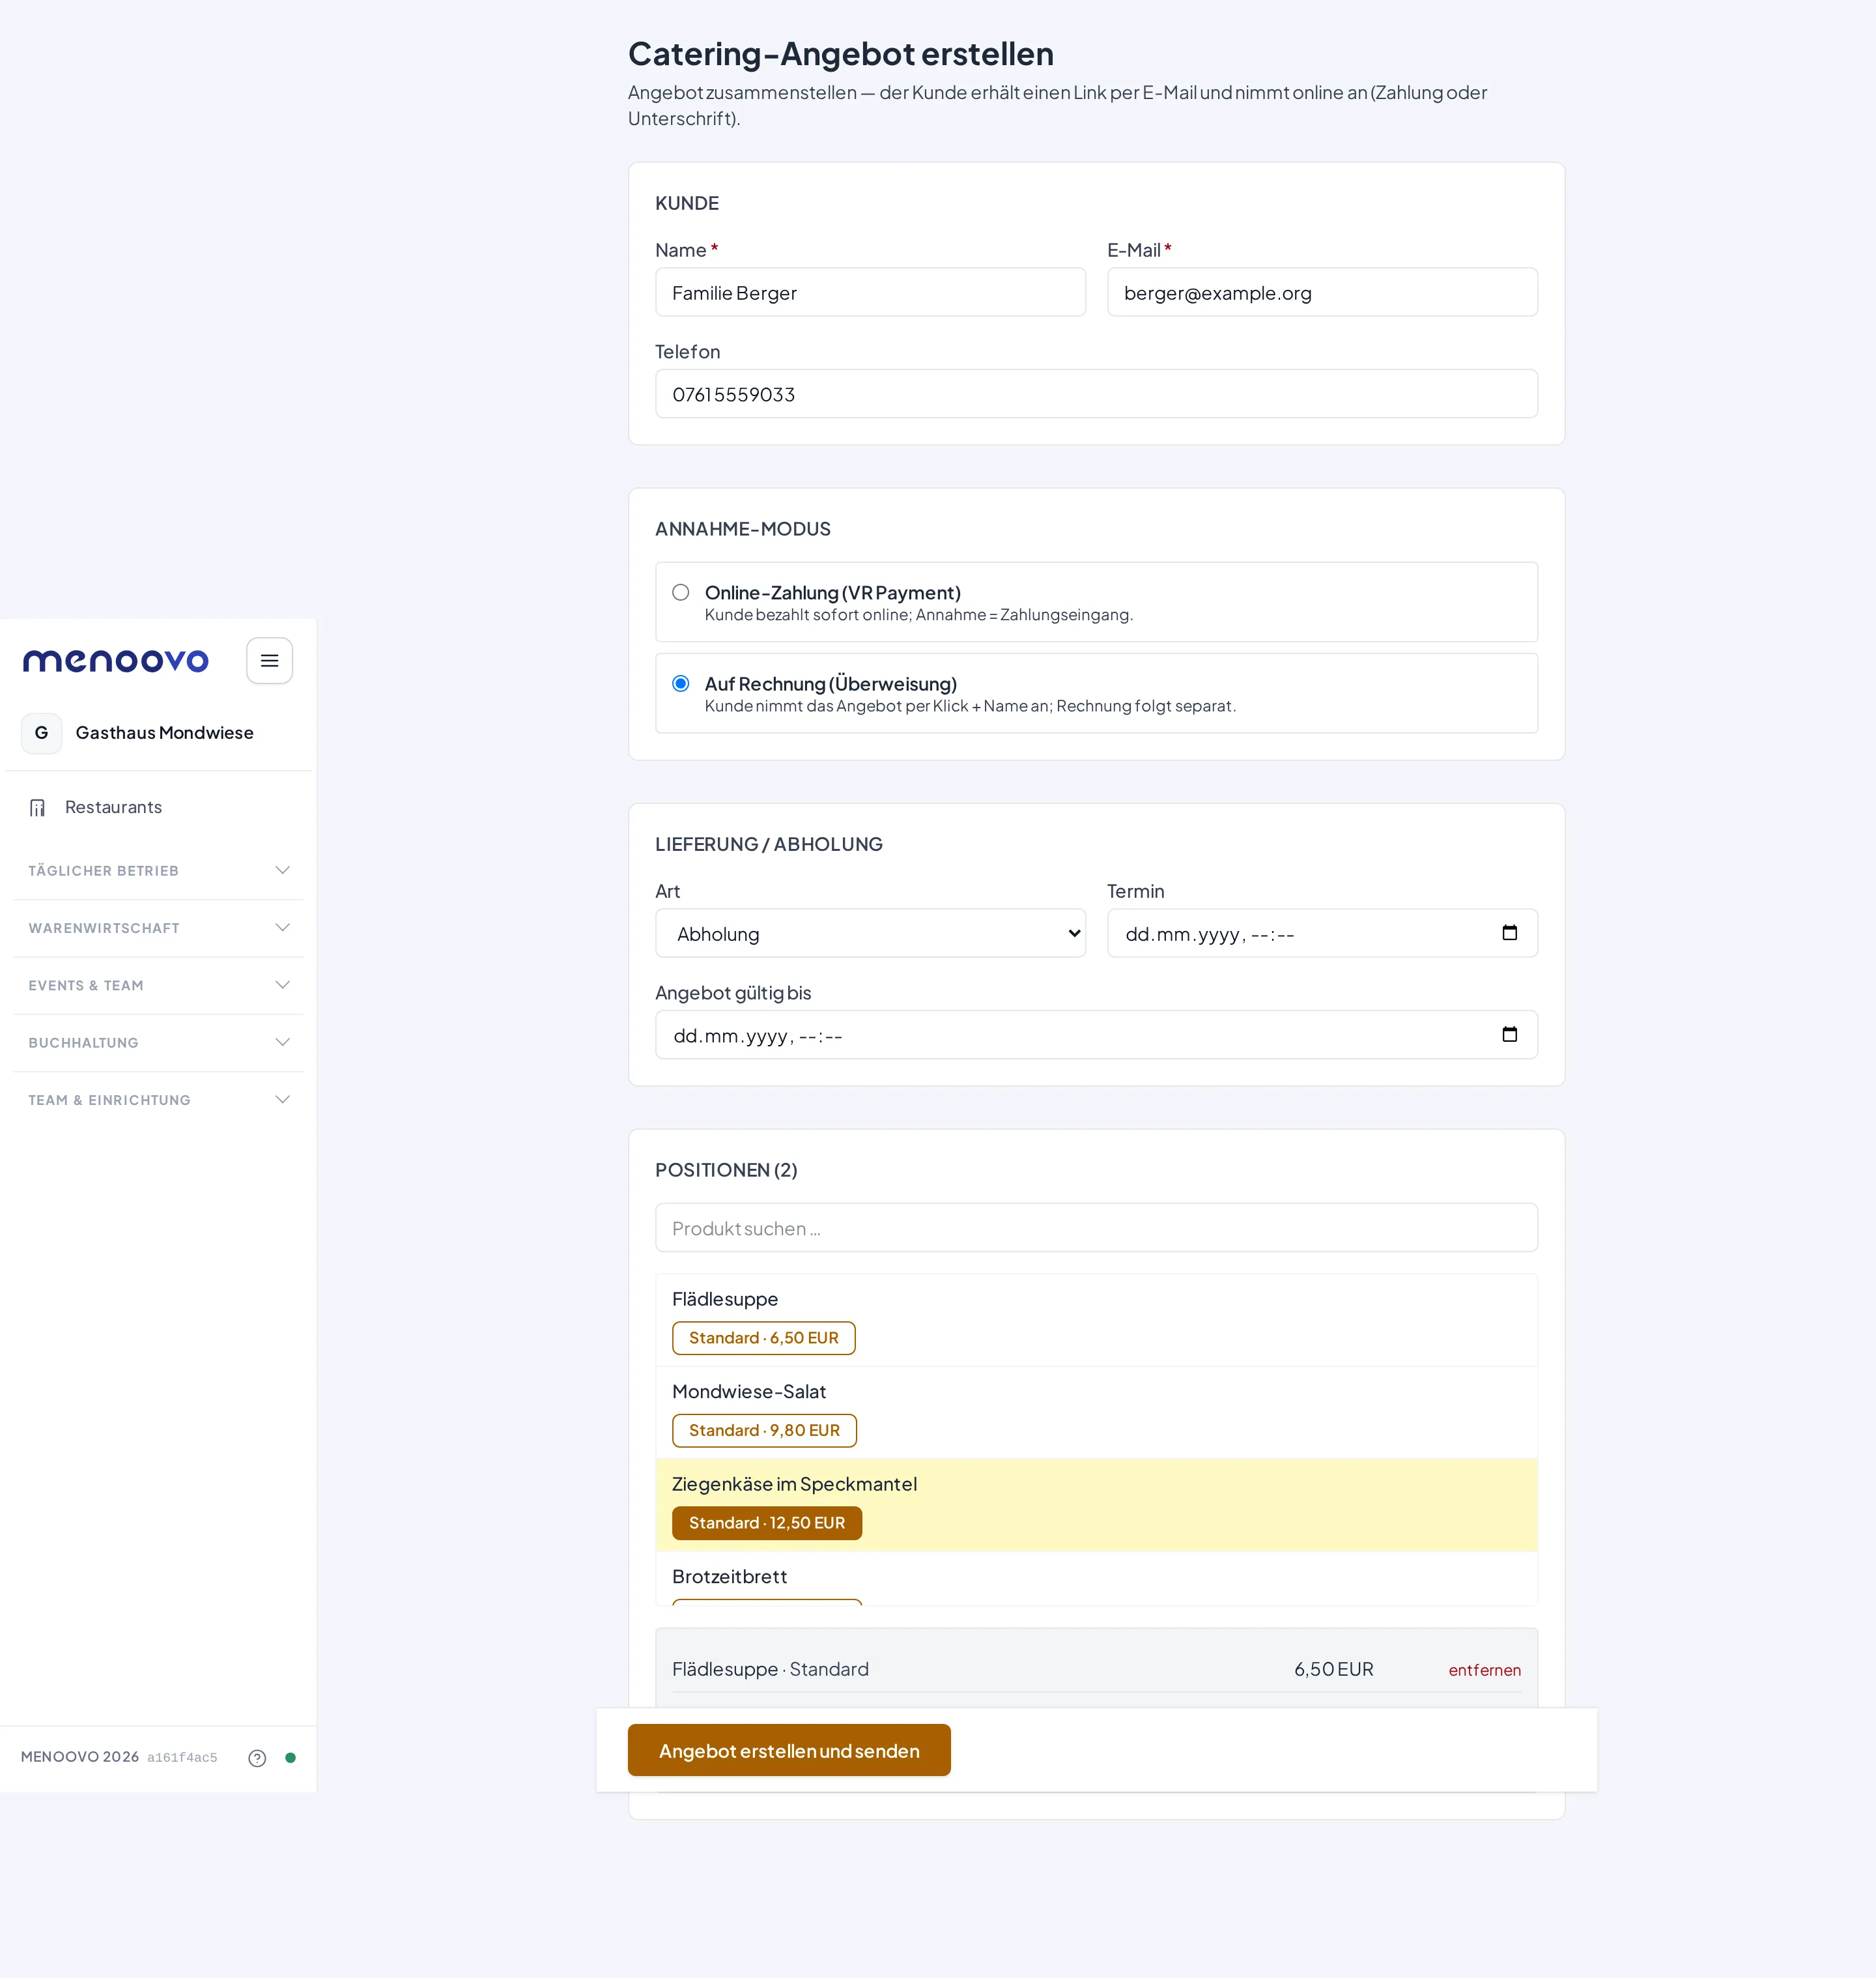The width and height of the screenshot is (1876, 1978).
Task: Expand Events & Team section
Action: click(159, 985)
